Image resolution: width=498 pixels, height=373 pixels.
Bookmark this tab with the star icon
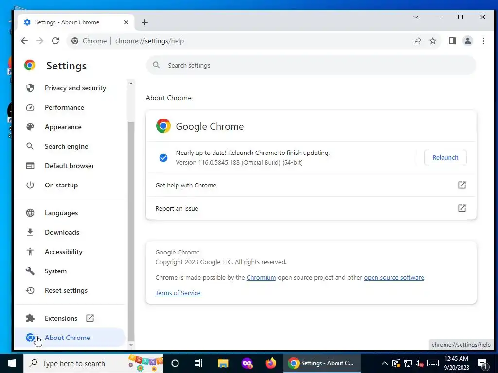[x=433, y=41]
